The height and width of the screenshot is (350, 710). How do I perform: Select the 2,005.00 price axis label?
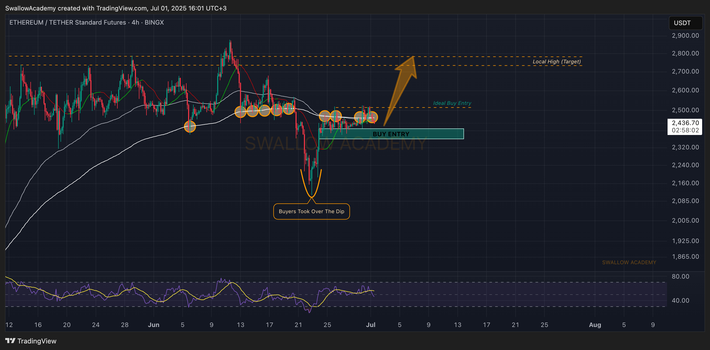coord(685,221)
